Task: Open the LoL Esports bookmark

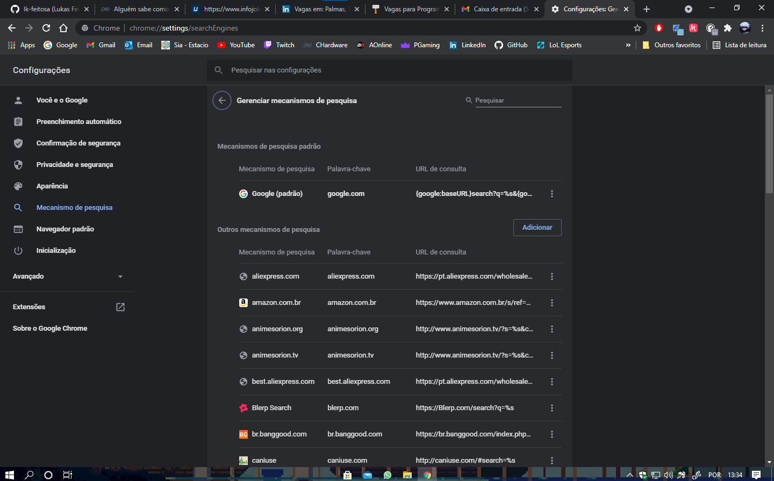Action: point(559,45)
